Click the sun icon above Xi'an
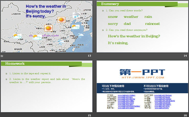The height and width of the screenshot is (117, 189). tap(48, 28)
